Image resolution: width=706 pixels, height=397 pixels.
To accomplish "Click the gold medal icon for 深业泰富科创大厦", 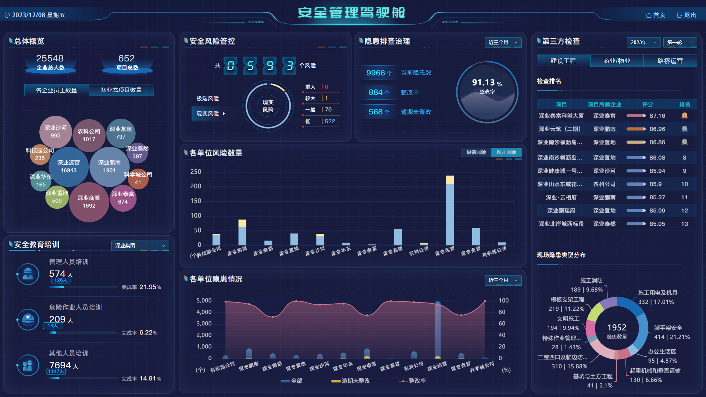I will (684, 116).
